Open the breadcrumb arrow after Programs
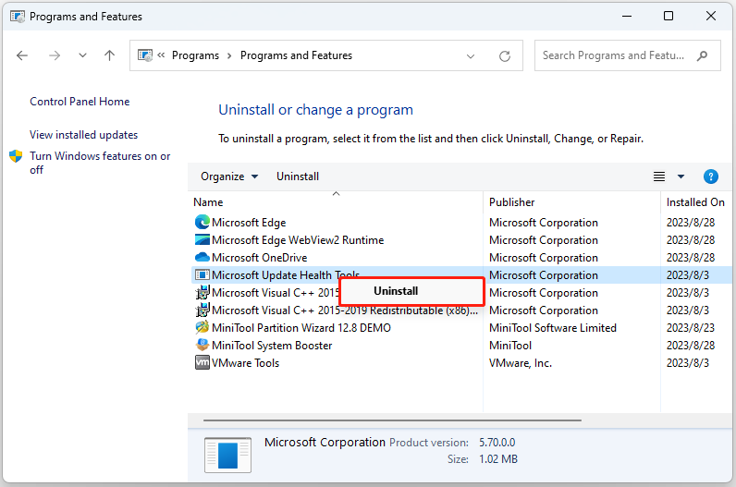The width and height of the screenshot is (736, 487). 229,55
